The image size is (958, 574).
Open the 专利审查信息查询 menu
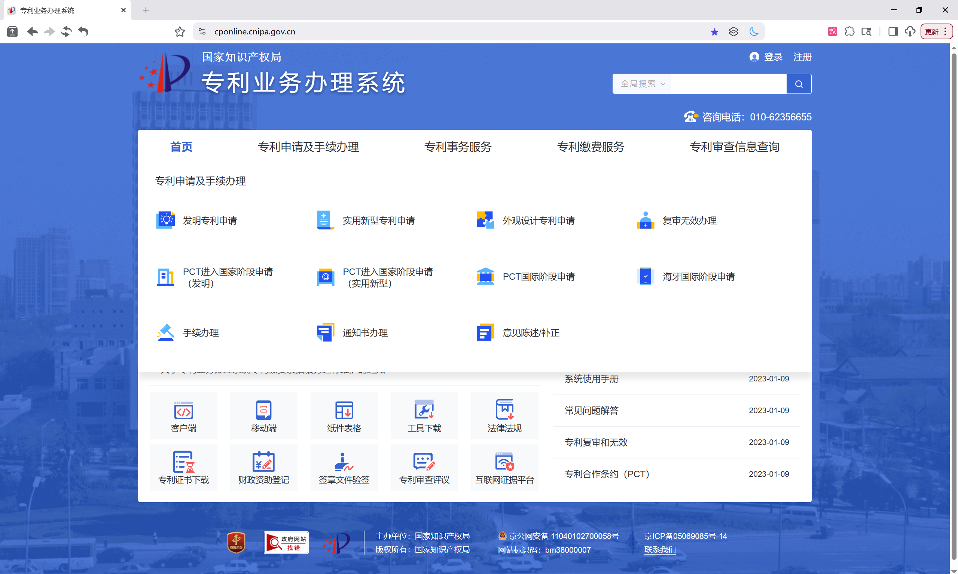[x=735, y=147]
